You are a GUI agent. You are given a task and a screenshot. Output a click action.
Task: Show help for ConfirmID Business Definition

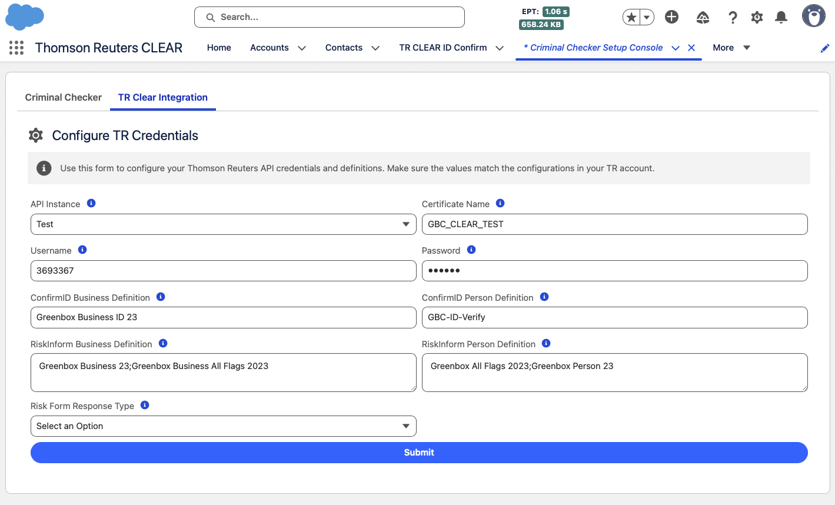click(x=161, y=297)
